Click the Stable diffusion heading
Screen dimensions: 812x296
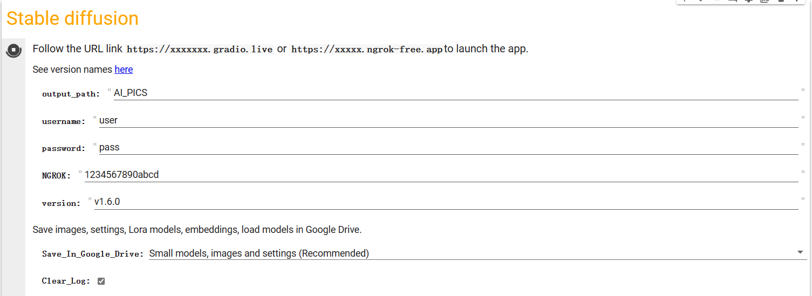pyautogui.click(x=72, y=18)
